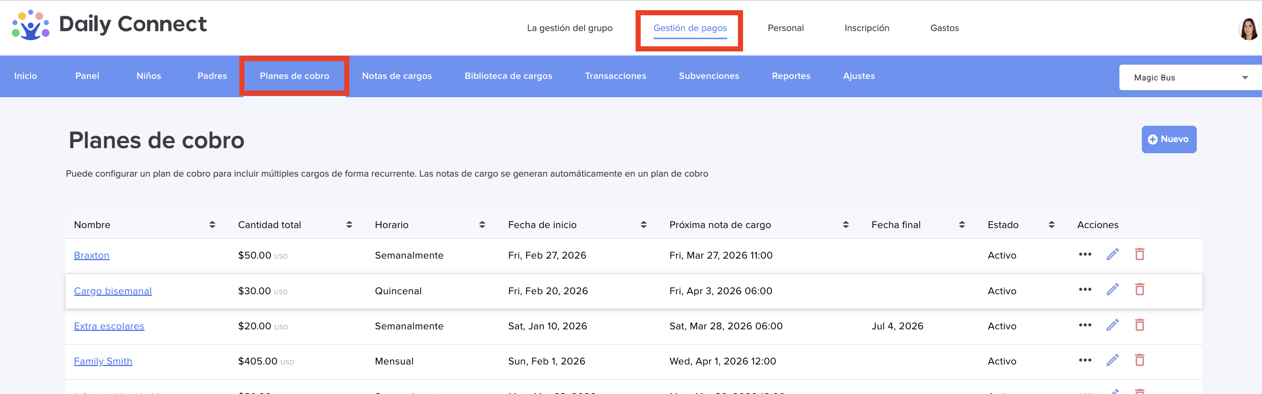The width and height of the screenshot is (1262, 394).
Task: Go to La gestión del grupo
Action: coord(570,28)
